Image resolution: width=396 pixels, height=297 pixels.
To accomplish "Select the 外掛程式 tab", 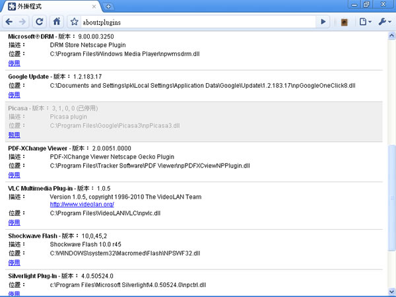I will point(51,7).
